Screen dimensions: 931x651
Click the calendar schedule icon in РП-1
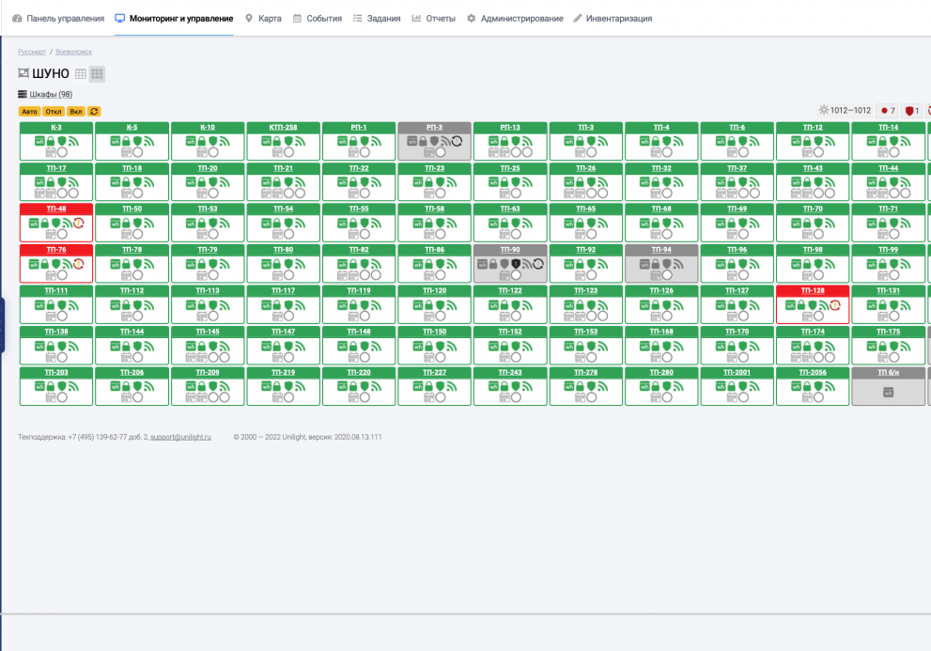[x=353, y=151]
